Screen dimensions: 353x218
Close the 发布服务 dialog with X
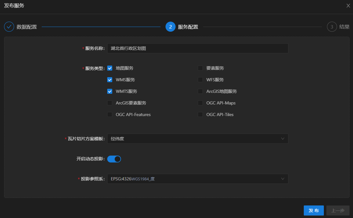pyautogui.click(x=348, y=6)
